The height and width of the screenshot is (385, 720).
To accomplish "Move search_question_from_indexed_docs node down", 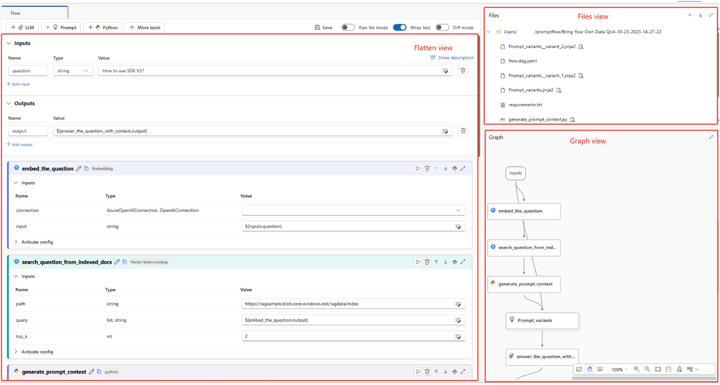I will 446,262.
